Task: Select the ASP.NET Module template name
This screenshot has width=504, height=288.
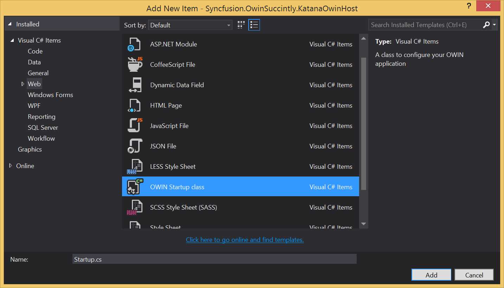Action: pos(173,44)
